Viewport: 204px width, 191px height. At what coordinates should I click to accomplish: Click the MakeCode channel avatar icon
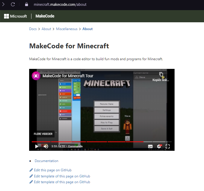(x=36, y=76)
